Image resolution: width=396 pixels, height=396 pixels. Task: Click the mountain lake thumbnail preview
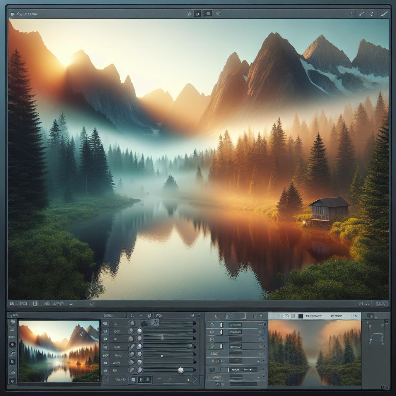point(58,351)
